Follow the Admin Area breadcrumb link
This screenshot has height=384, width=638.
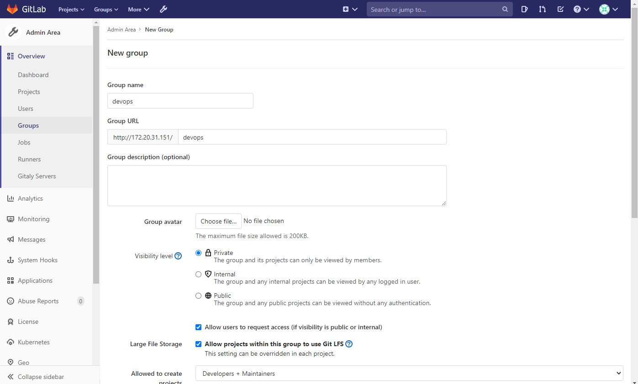pyautogui.click(x=121, y=29)
